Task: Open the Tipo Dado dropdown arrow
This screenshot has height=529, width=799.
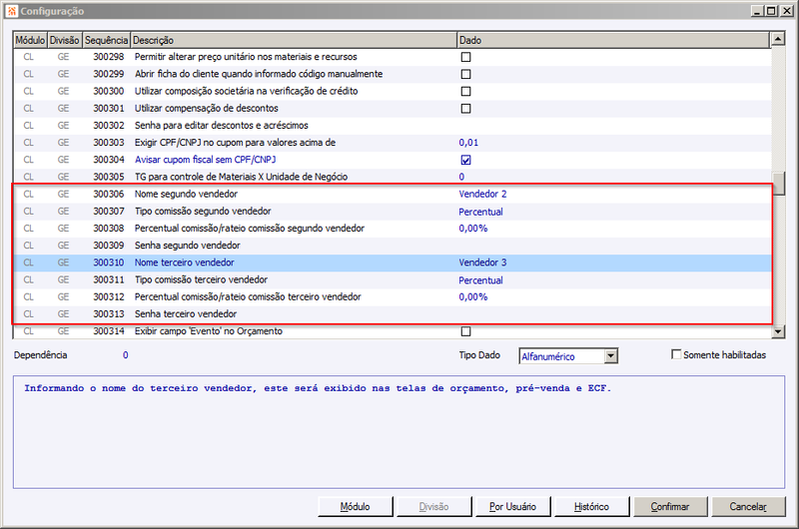Action: pos(611,356)
